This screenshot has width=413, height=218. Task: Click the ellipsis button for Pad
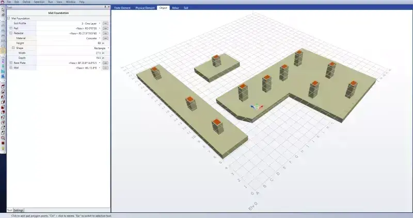[x=105, y=28]
